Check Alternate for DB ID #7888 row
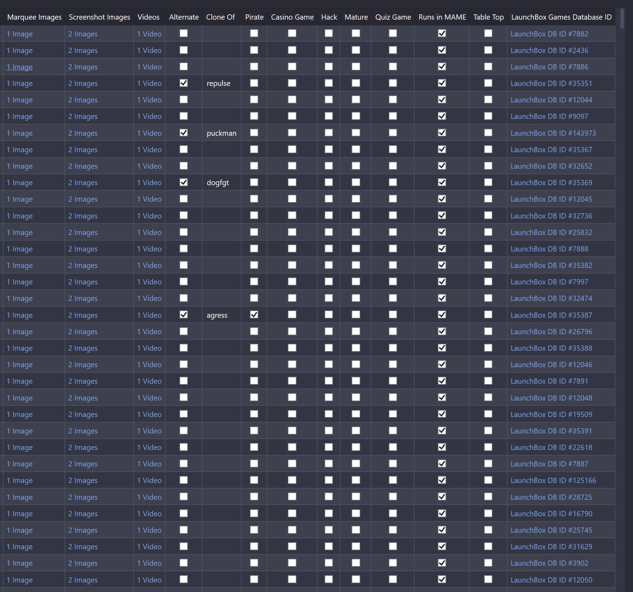The image size is (633, 592). point(184,249)
